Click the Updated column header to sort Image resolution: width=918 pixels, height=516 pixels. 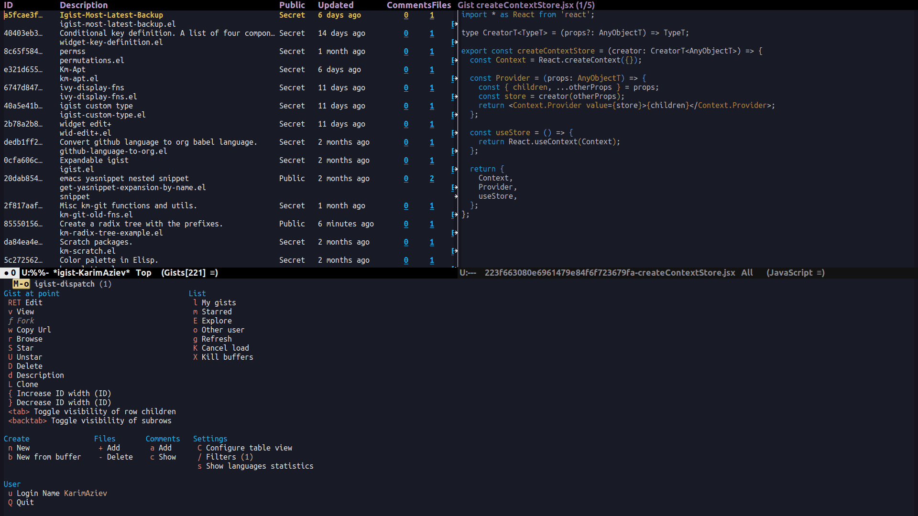point(336,5)
